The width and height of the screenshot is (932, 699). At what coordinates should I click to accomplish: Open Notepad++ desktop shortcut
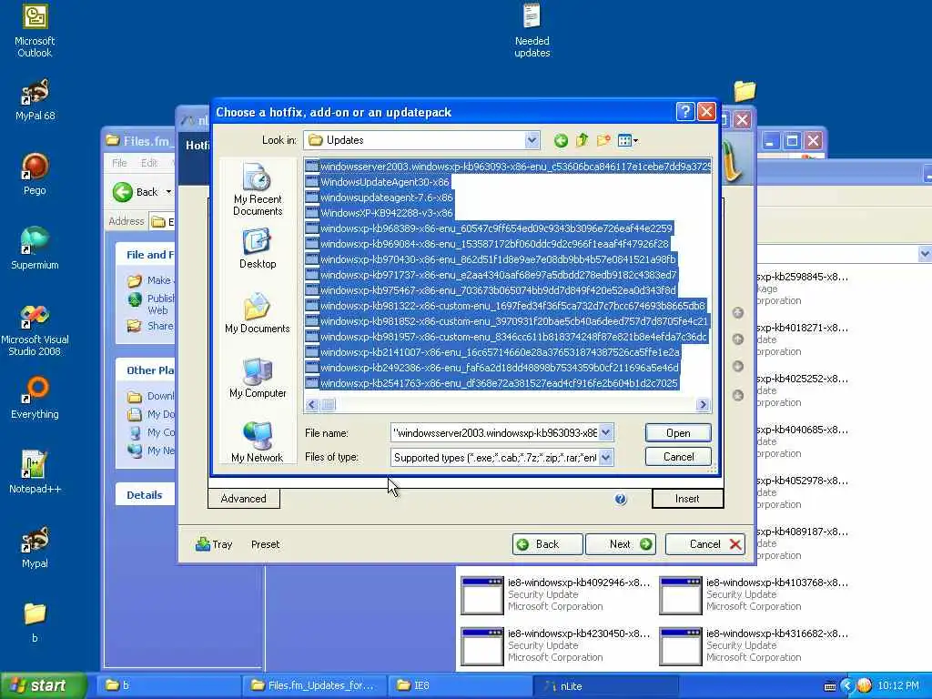click(35, 472)
